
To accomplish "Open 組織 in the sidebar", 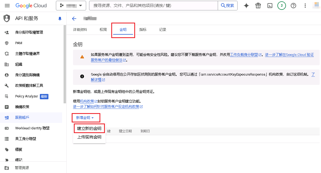I will point(19,64).
